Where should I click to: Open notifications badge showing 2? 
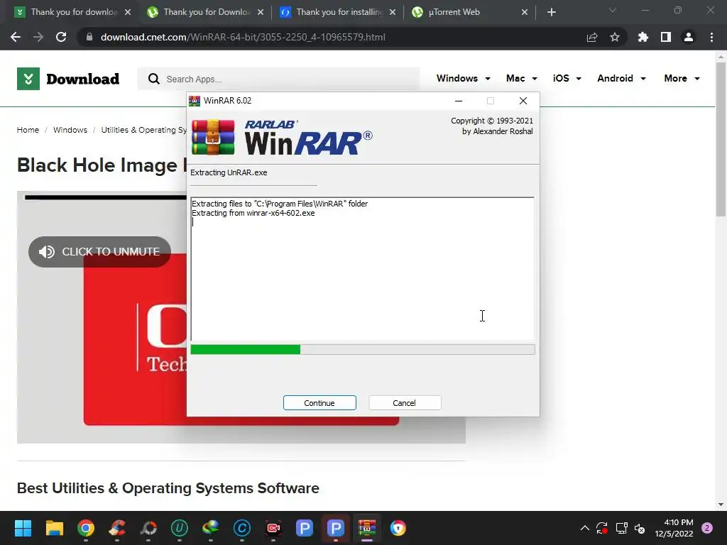tap(707, 528)
